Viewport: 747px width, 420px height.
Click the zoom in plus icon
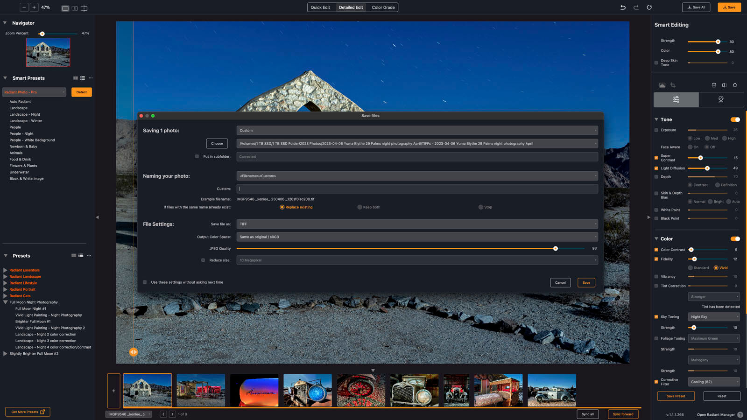[x=34, y=7]
